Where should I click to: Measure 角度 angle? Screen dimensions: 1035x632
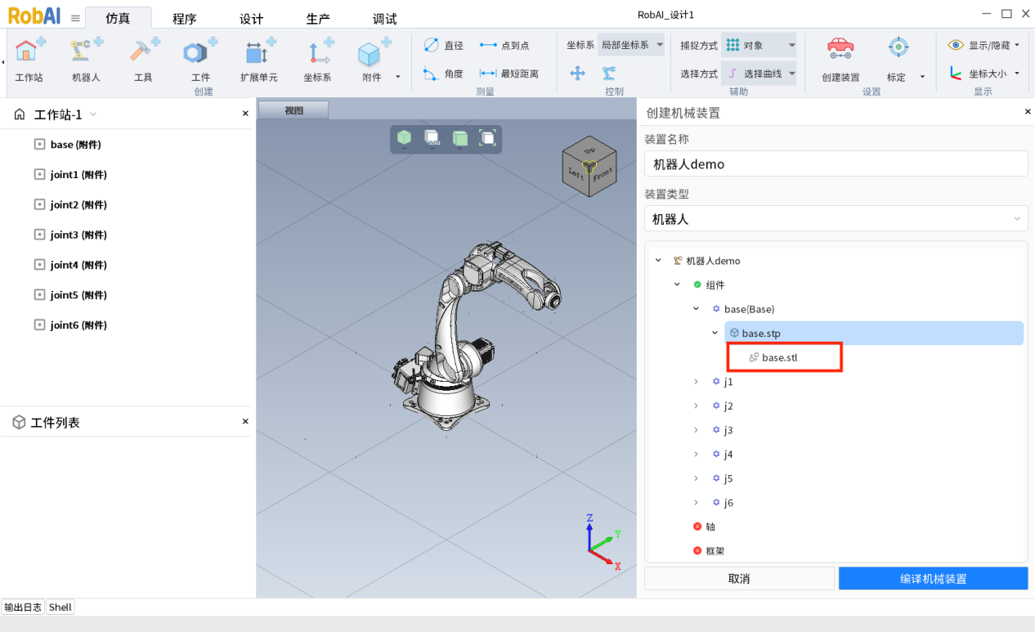443,74
